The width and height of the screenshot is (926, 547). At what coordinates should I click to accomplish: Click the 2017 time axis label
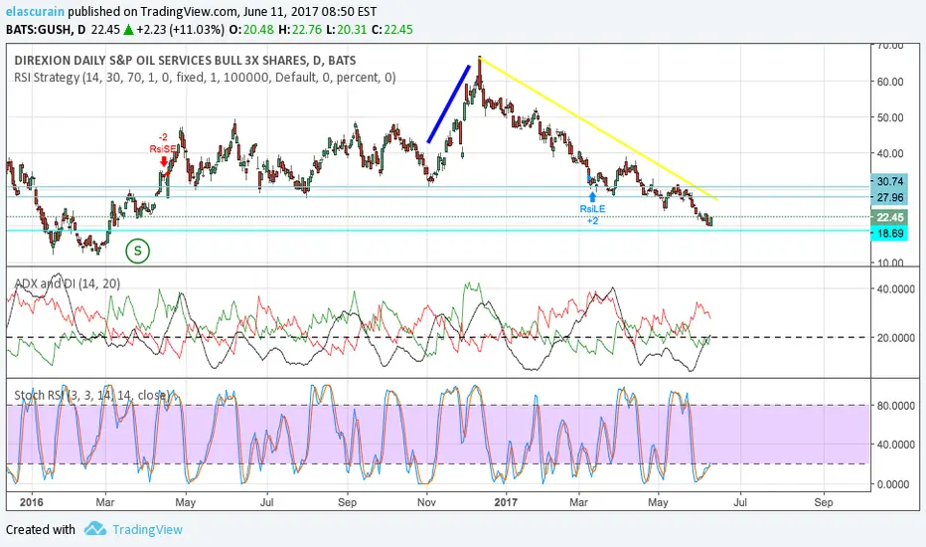point(506,502)
